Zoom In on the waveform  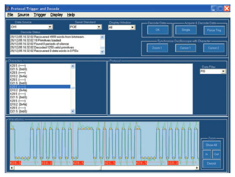207,154
